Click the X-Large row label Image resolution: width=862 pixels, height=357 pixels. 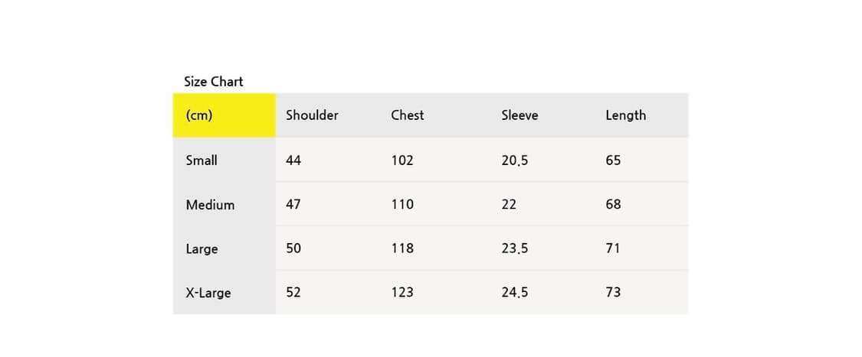click(208, 293)
